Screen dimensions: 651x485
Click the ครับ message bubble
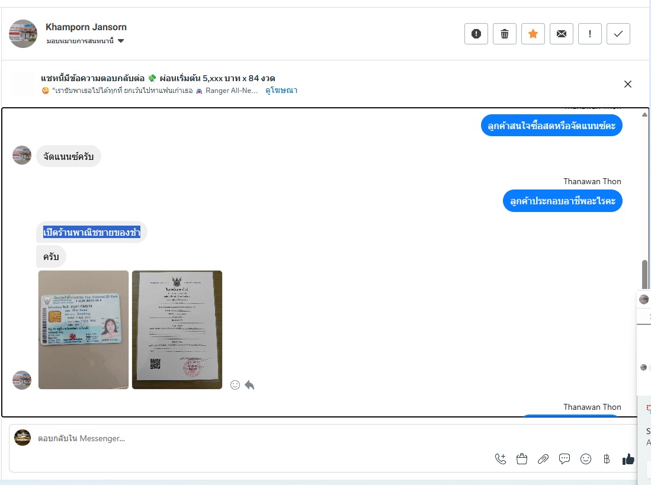tap(51, 256)
